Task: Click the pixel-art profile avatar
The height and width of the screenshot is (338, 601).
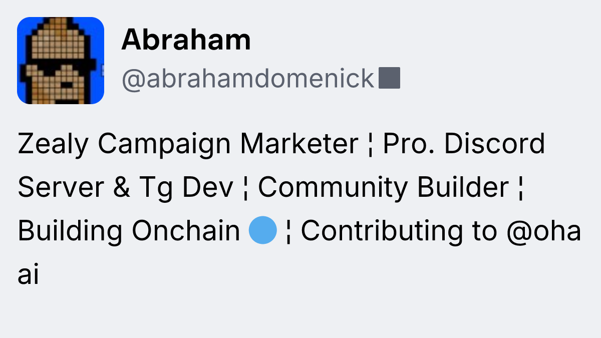Action: pos(61,61)
